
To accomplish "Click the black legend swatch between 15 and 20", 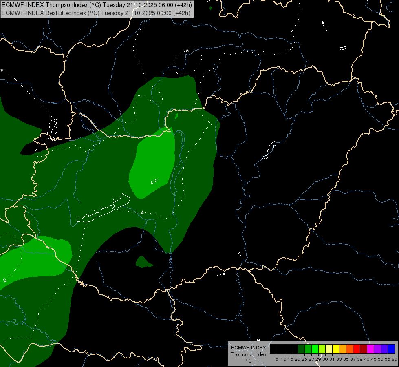I will point(294,349).
